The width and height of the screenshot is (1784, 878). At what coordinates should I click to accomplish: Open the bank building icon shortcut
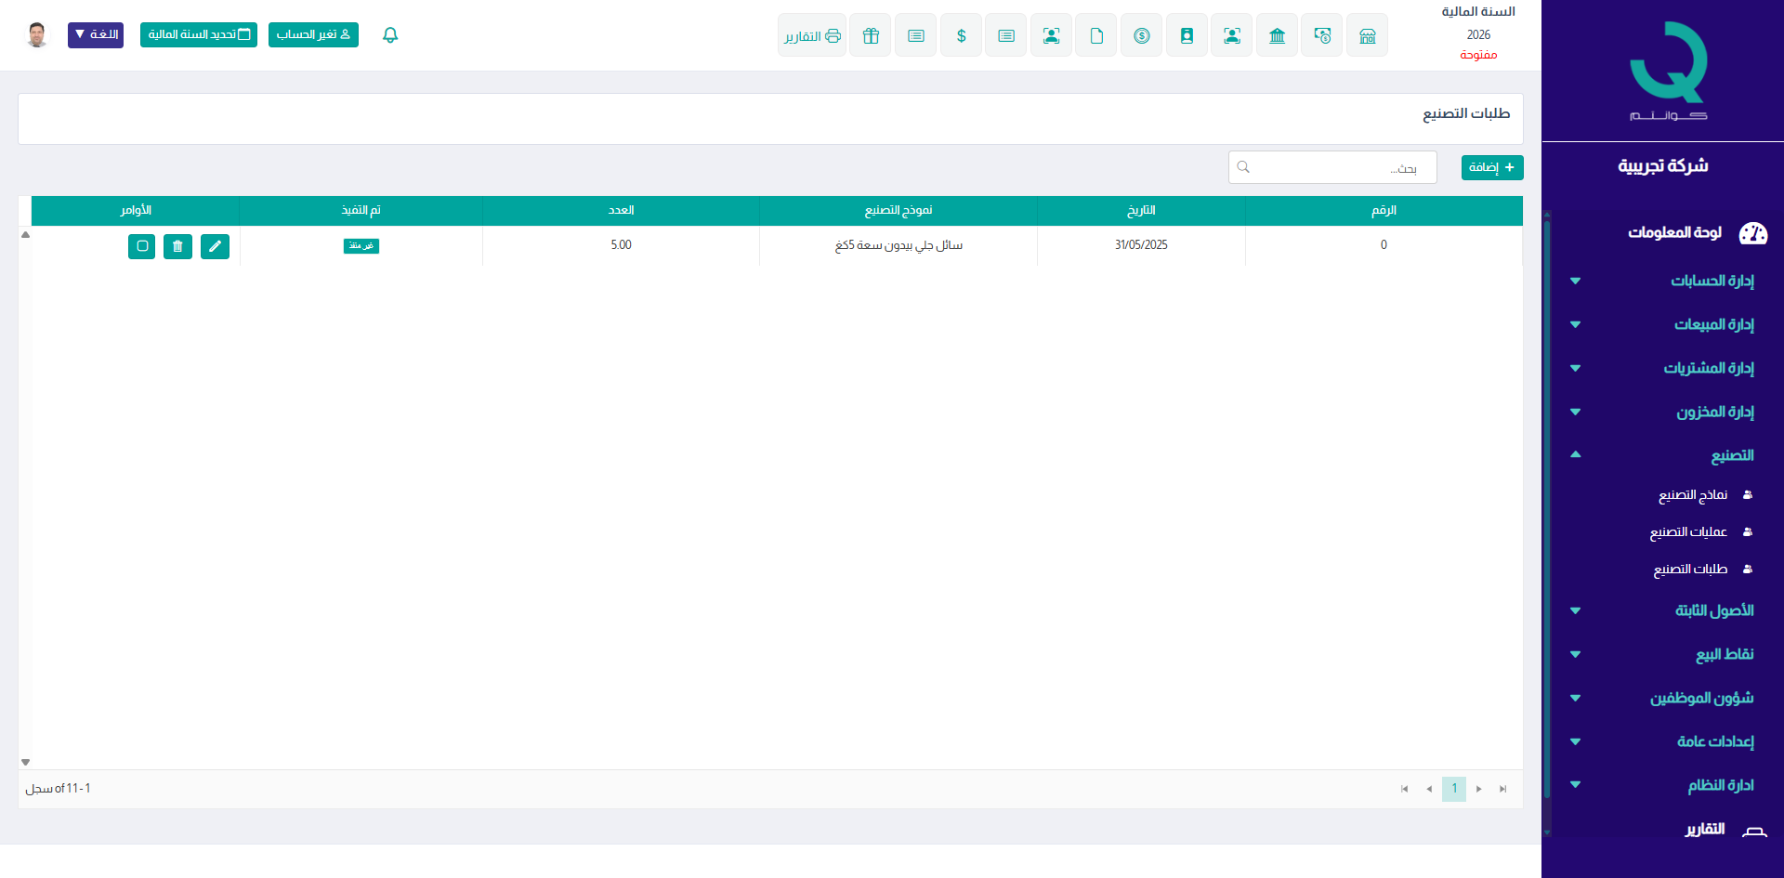(1277, 36)
